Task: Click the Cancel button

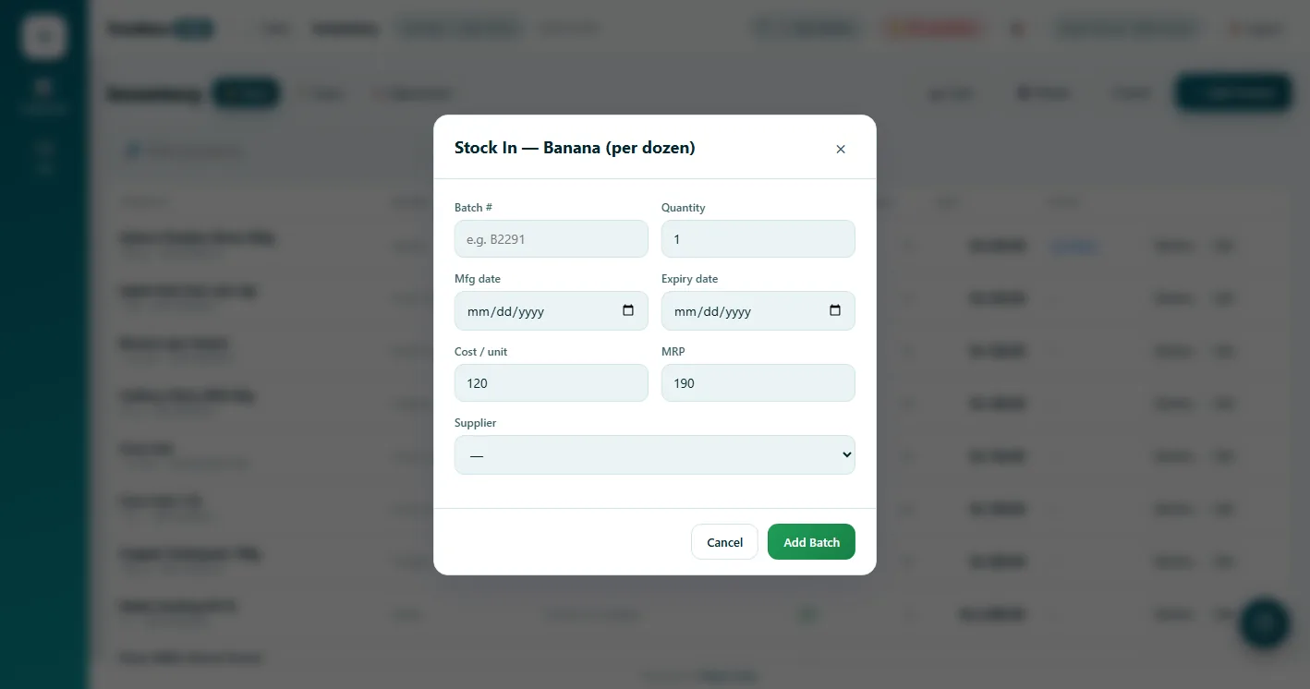Action: coord(724,542)
